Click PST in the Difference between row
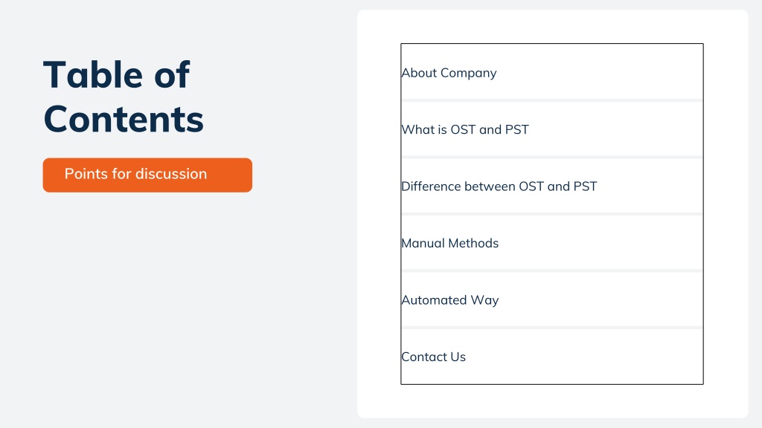The width and height of the screenshot is (762, 428). tap(585, 187)
